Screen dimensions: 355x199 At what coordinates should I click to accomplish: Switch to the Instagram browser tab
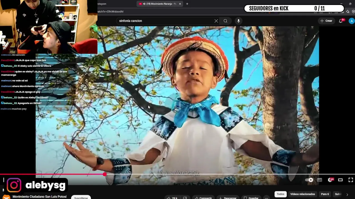pos(102,4)
